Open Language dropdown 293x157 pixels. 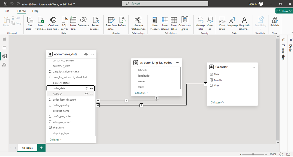pos(232,23)
